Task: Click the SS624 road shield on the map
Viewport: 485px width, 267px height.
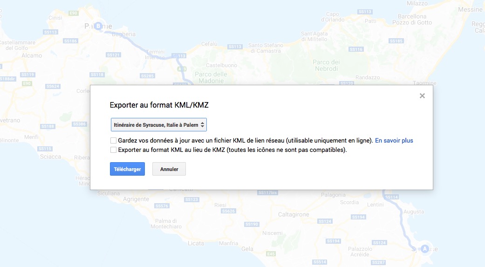Action: coord(54,86)
